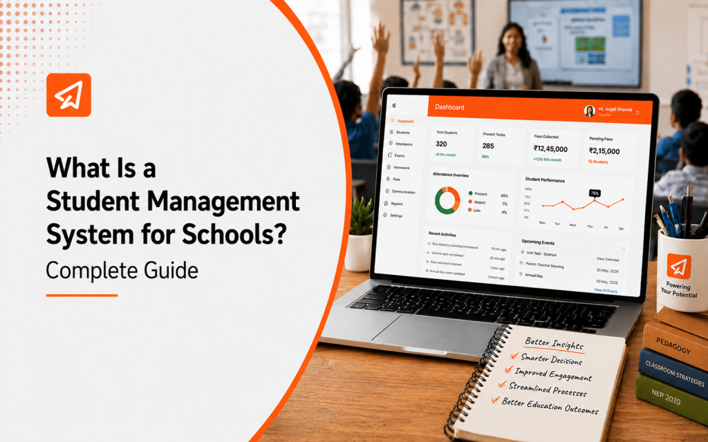Image resolution: width=708 pixels, height=442 pixels.
Task: Click the 'Fees payment received' entry
Action: [x=446, y=263]
